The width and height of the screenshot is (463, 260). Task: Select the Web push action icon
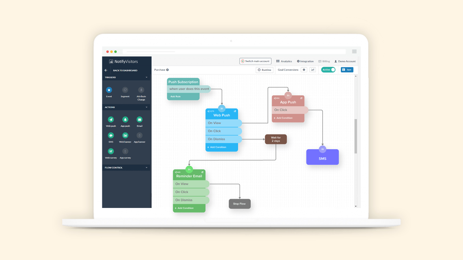pyautogui.click(x=111, y=119)
